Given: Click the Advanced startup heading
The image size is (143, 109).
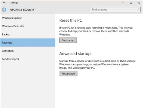Looking at the screenshot, I should point(75,54).
